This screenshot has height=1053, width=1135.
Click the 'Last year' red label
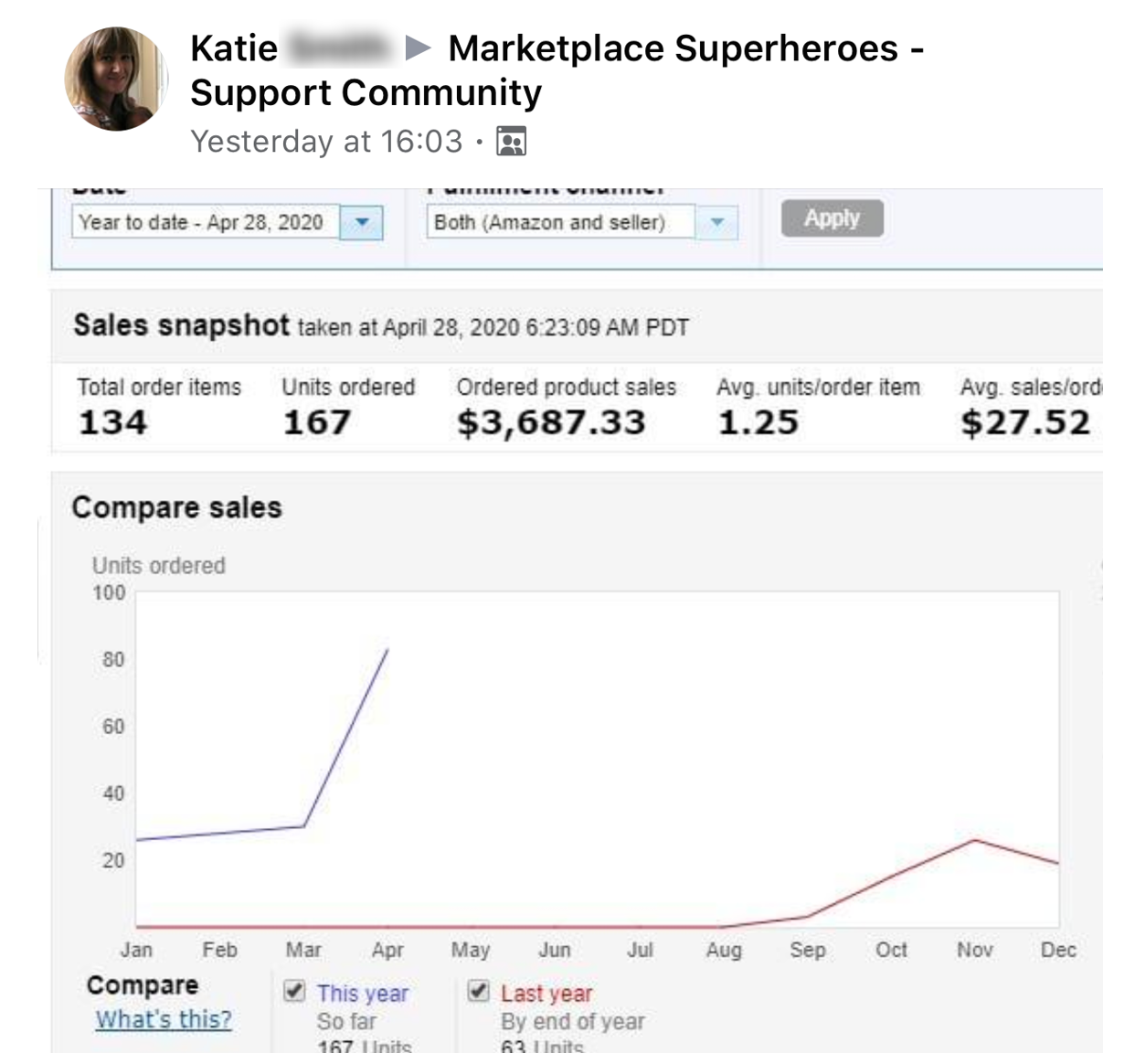point(546,994)
